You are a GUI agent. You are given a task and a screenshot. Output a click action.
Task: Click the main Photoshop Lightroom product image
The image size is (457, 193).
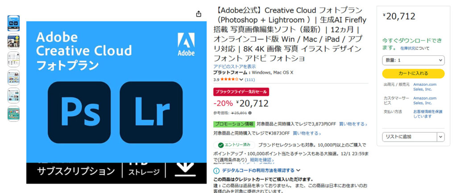(x=116, y=102)
